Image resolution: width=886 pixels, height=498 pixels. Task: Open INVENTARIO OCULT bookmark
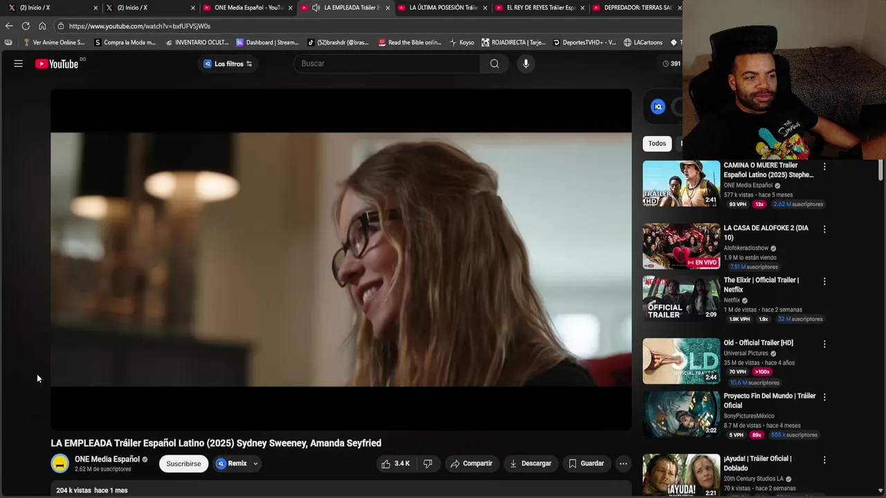pos(197,42)
